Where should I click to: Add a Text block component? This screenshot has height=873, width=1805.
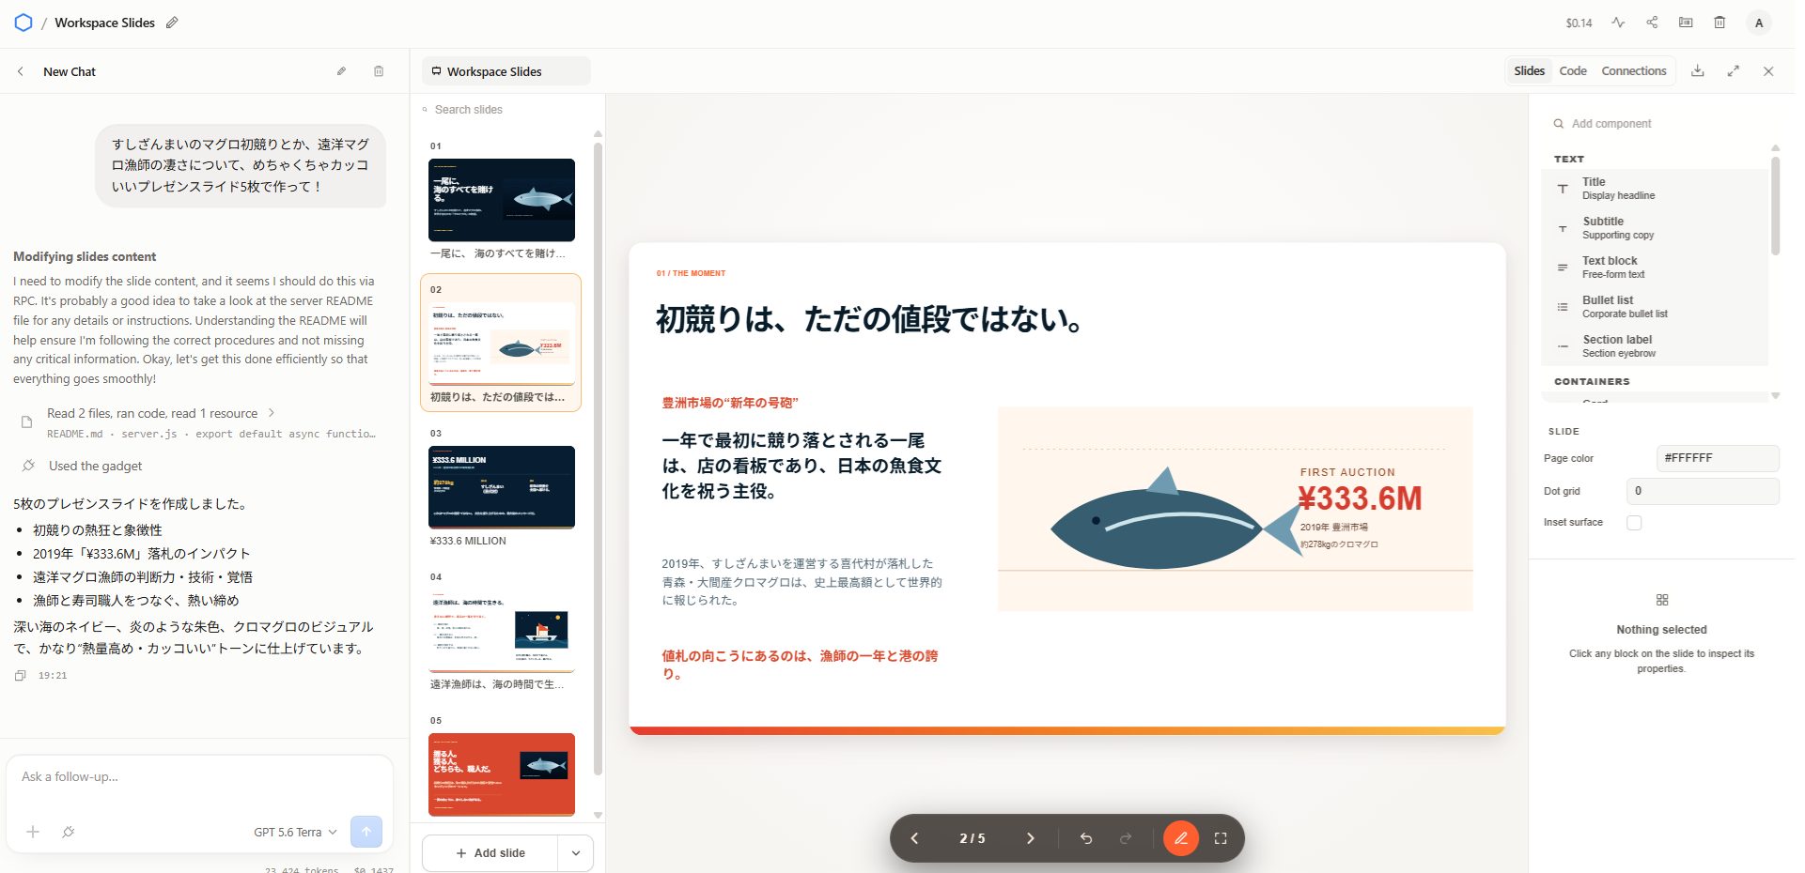click(1655, 268)
